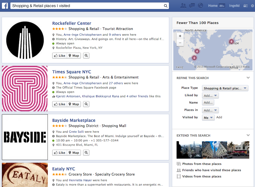Image resolution: width=255 pixels, height=187 pixels.
Task: Collapse Refine This Search section
Action: [x=248, y=78]
